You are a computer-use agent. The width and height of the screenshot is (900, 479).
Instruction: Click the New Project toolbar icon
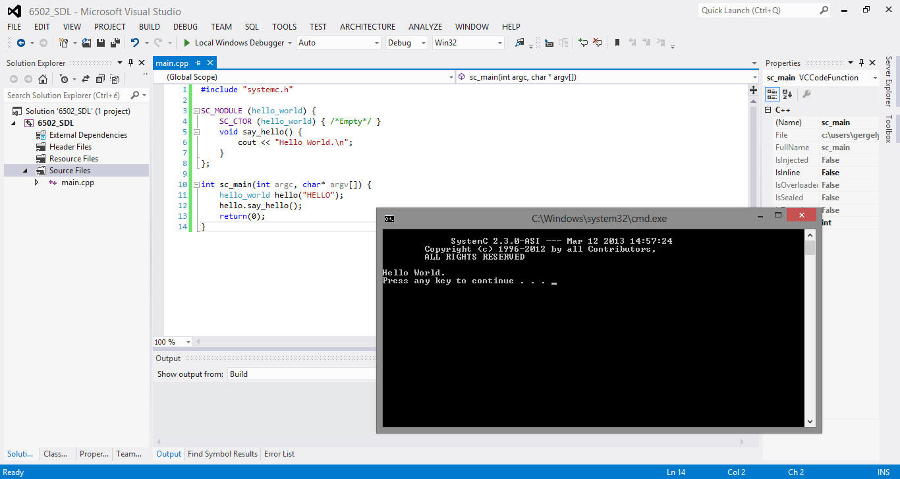point(64,43)
